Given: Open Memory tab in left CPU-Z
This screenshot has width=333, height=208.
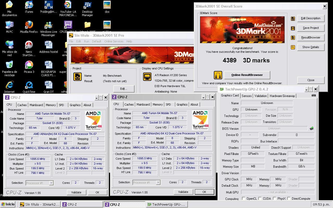Looking at the screenshot, I should point(51,105).
